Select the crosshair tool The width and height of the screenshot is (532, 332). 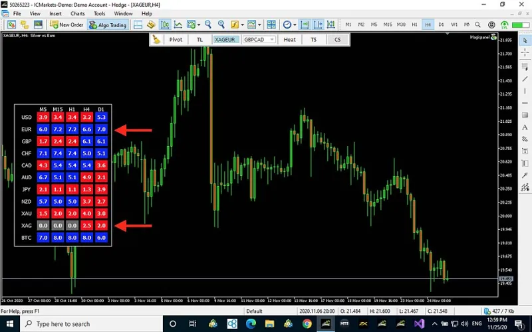525,52
